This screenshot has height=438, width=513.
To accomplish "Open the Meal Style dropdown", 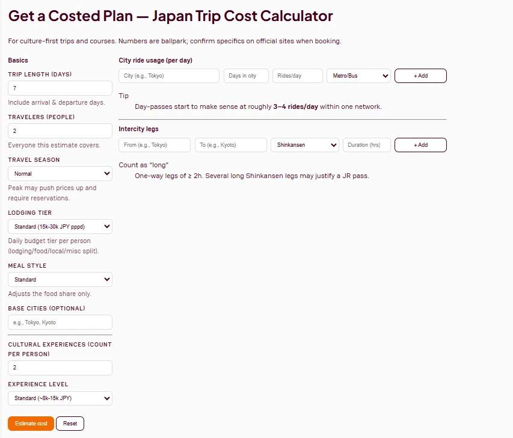I will pos(60,279).
